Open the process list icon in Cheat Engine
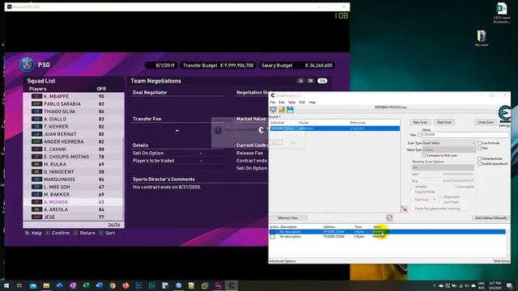Screen dimensions: 518x291 click(274, 110)
